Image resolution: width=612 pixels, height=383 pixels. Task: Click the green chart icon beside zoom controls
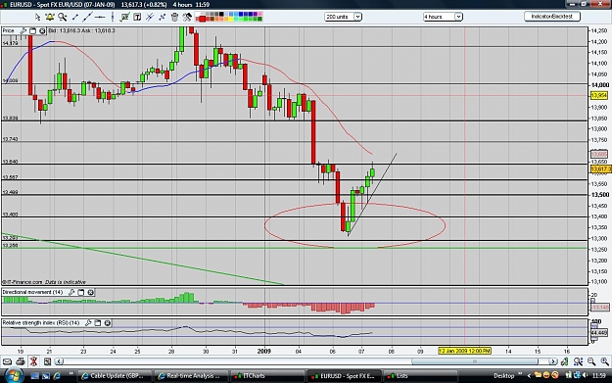click(565, 361)
